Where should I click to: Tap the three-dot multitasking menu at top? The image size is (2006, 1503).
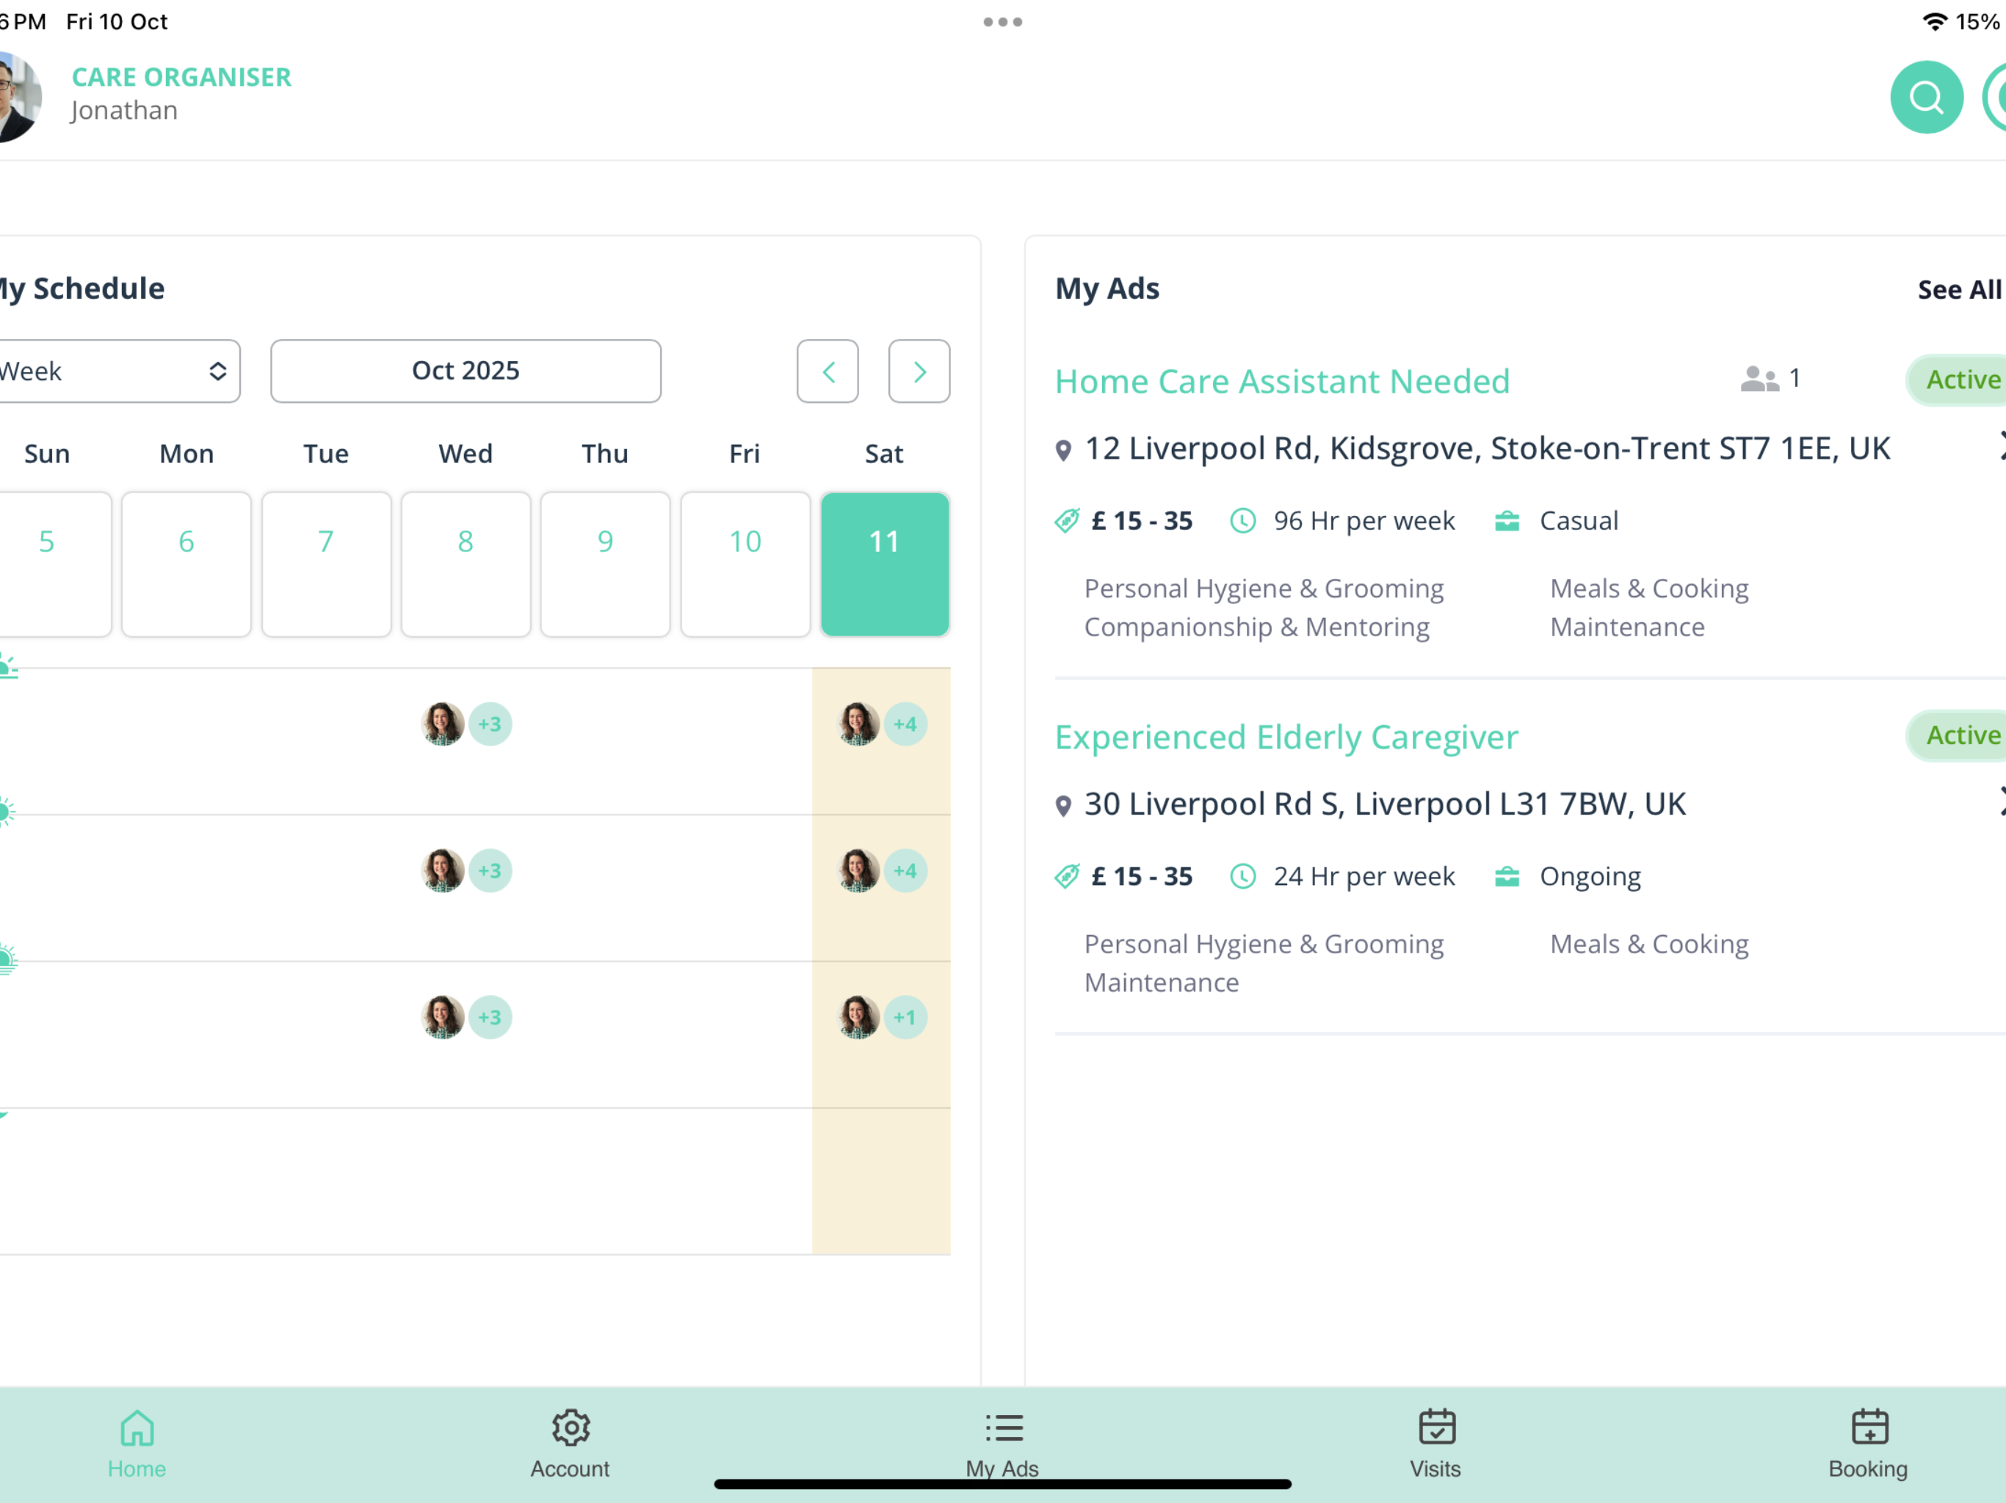[x=1003, y=22]
